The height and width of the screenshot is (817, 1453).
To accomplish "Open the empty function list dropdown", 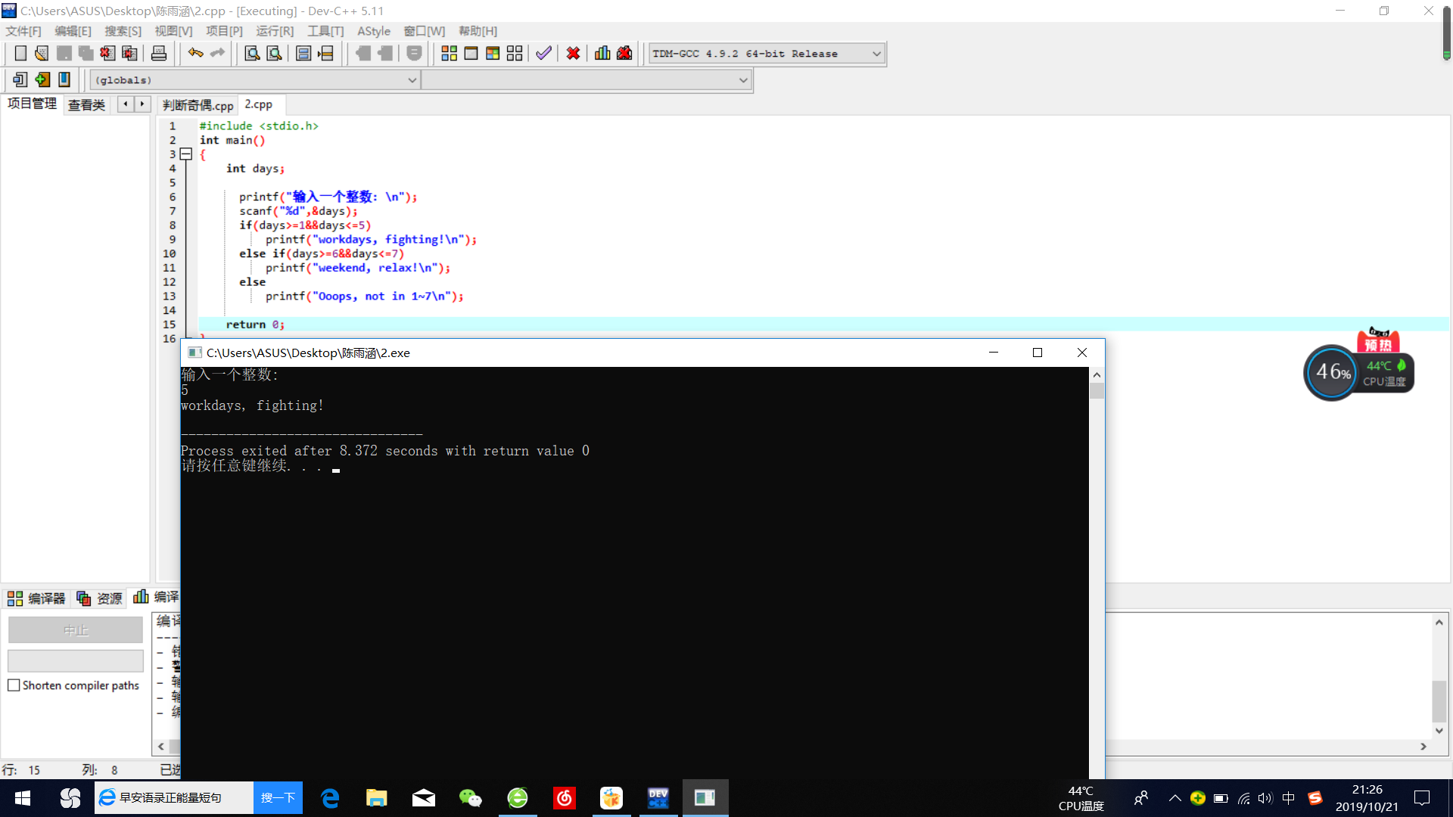I will (742, 80).
